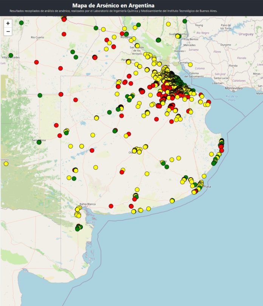Click green marker at Rosario label
Screen dimensions: 263x306
126,34
